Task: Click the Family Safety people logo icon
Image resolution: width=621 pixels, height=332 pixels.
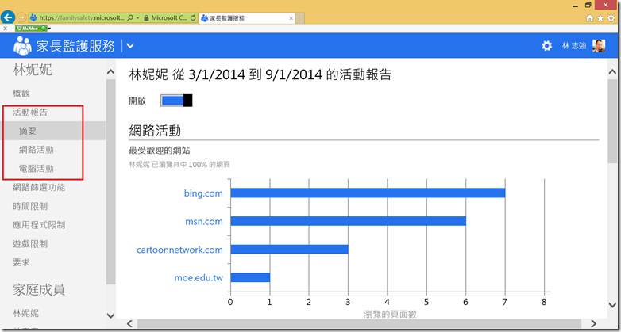Action: 23,46
